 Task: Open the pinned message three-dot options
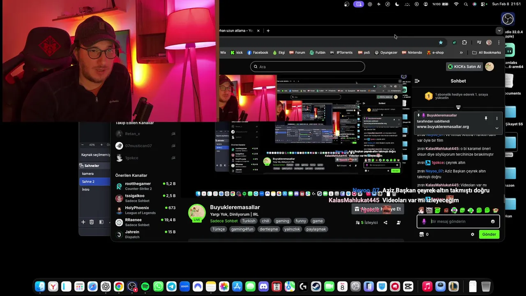coord(496,118)
